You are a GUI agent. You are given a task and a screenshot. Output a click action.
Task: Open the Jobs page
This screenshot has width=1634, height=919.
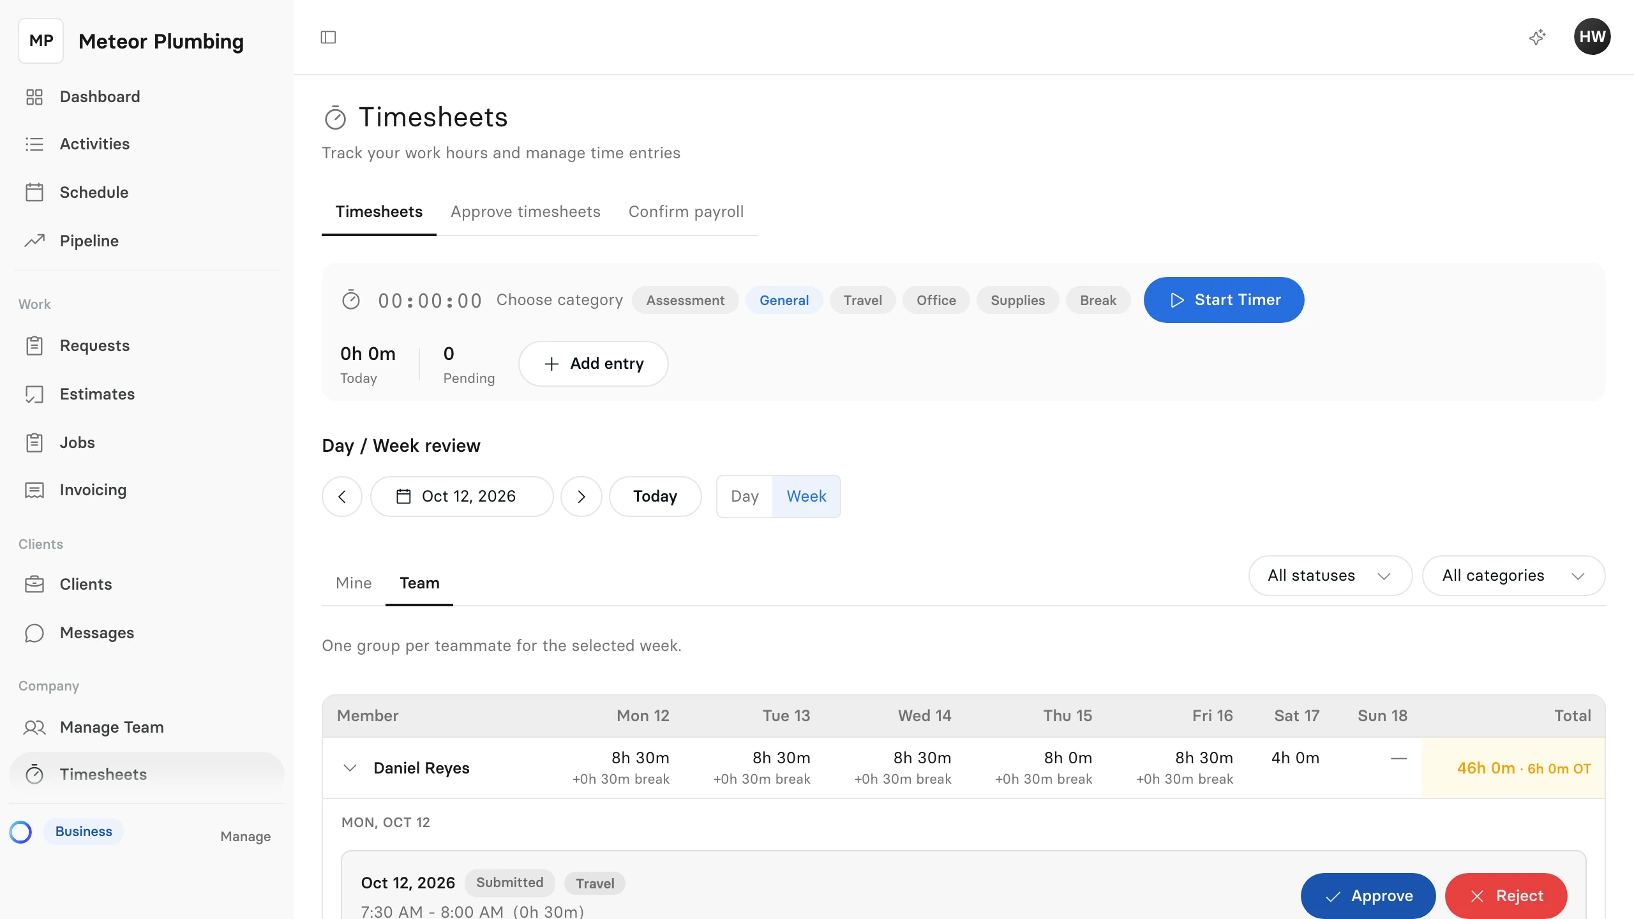(147, 442)
